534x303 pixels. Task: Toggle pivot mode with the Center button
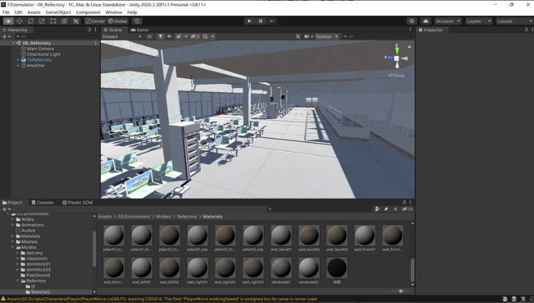coord(96,21)
